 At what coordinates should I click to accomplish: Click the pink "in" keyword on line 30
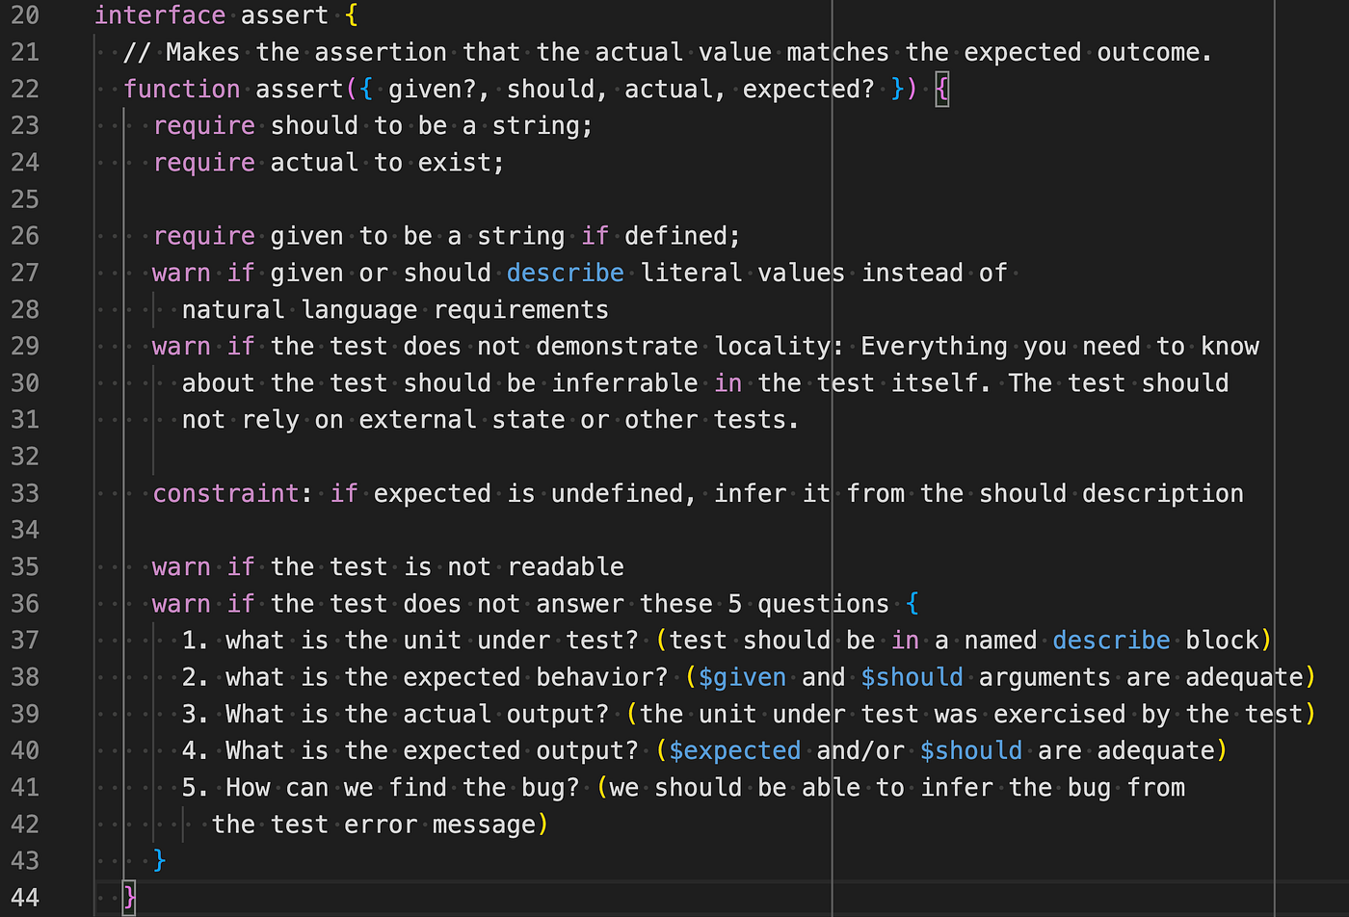point(728,383)
